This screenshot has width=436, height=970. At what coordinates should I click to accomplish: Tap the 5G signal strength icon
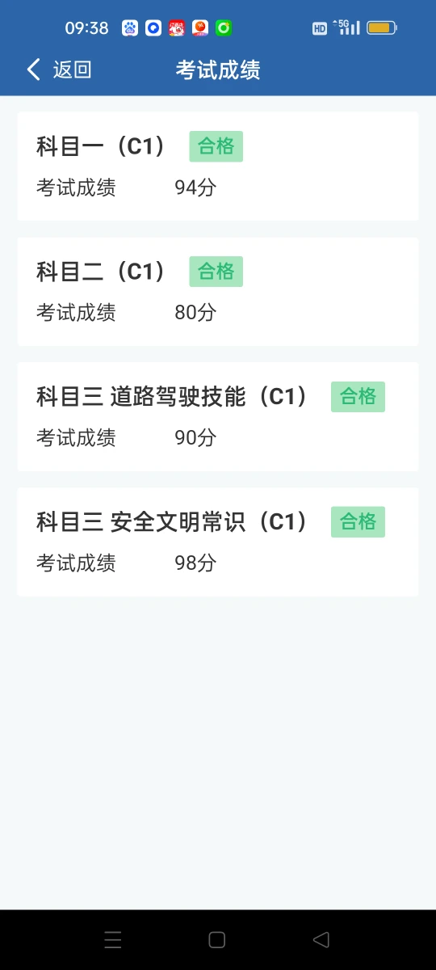(346, 27)
